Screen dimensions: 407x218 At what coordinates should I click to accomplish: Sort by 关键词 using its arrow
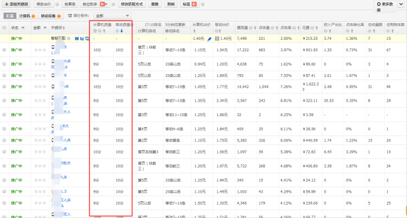pyautogui.click(x=64, y=28)
